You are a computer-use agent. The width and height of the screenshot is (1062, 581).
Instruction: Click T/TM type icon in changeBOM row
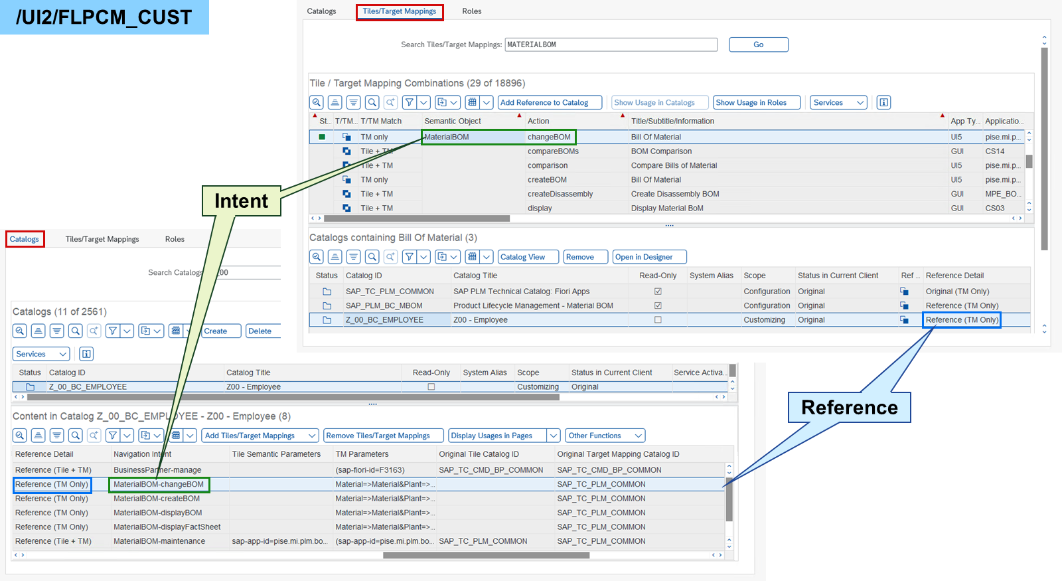click(x=346, y=137)
